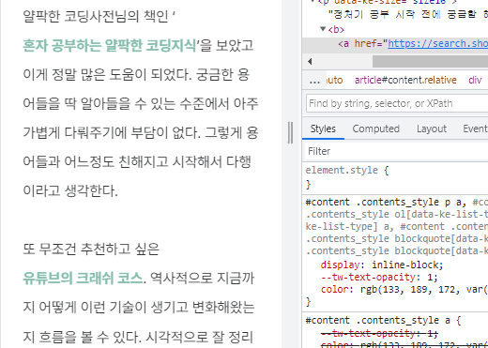Open the 혼자 공부하는 얄팍한 코딩지식 book link

(110, 46)
